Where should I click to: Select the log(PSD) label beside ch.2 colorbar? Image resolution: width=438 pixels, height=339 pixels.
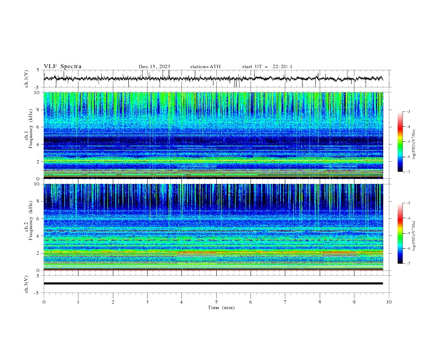pyautogui.click(x=414, y=236)
